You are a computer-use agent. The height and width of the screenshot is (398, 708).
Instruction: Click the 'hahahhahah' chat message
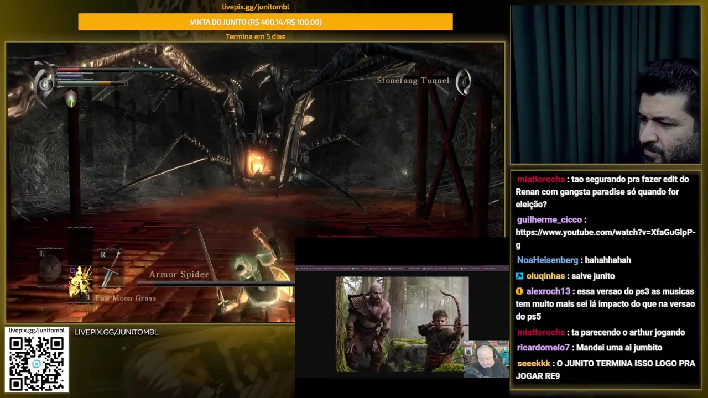[608, 260]
